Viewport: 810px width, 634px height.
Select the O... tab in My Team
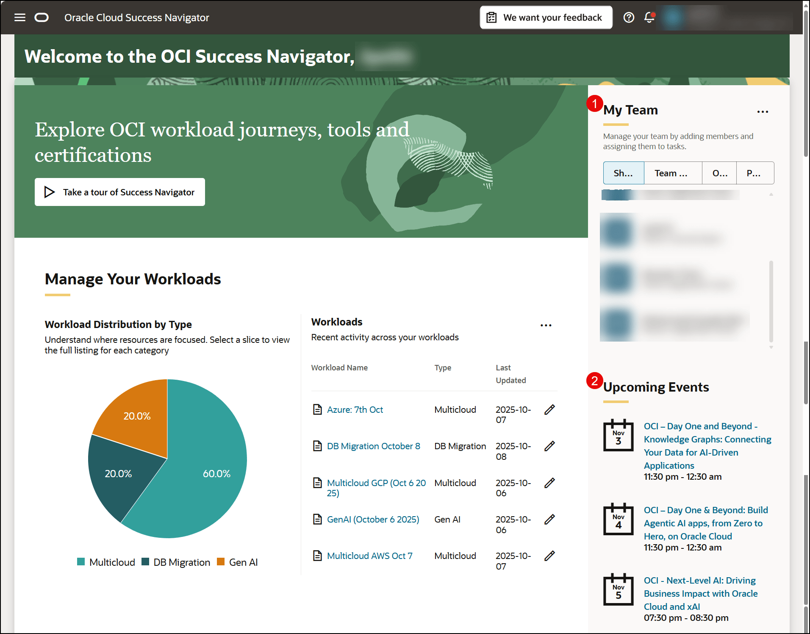pos(719,173)
